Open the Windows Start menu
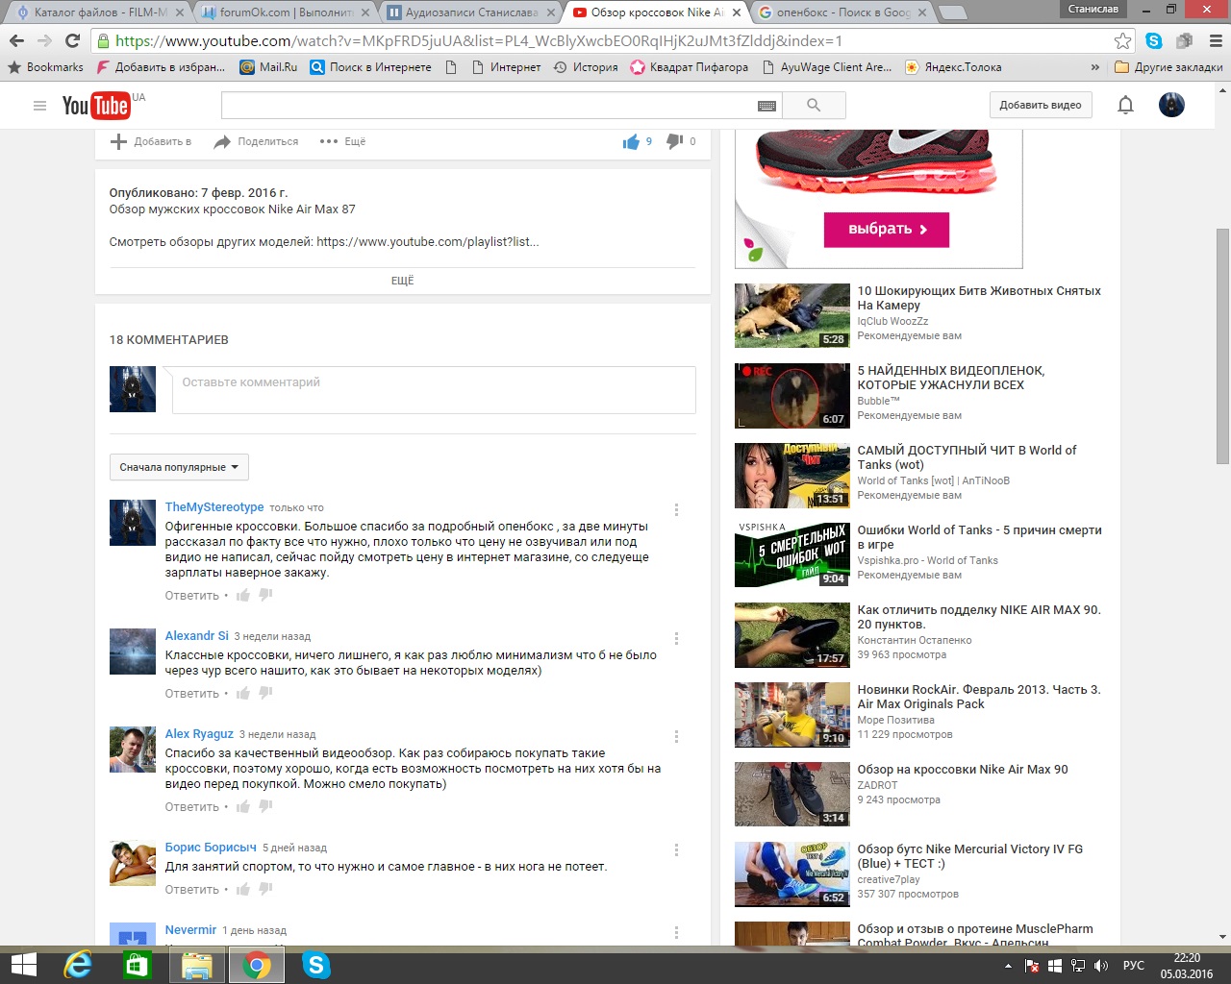The width and height of the screenshot is (1231, 984). [x=23, y=966]
